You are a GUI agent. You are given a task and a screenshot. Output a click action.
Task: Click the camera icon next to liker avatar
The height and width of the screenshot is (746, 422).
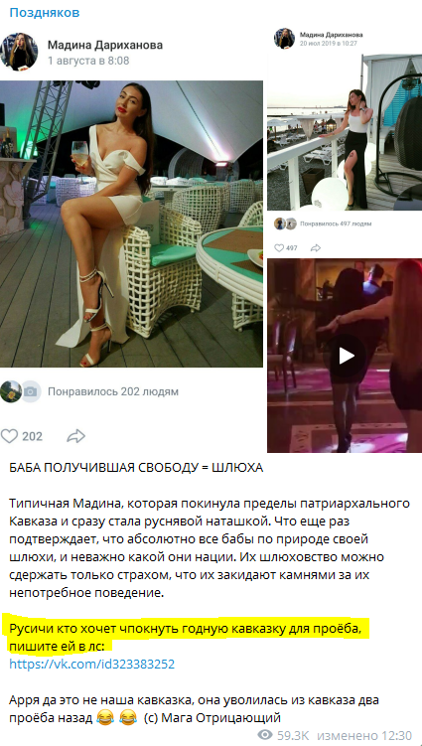(31, 391)
